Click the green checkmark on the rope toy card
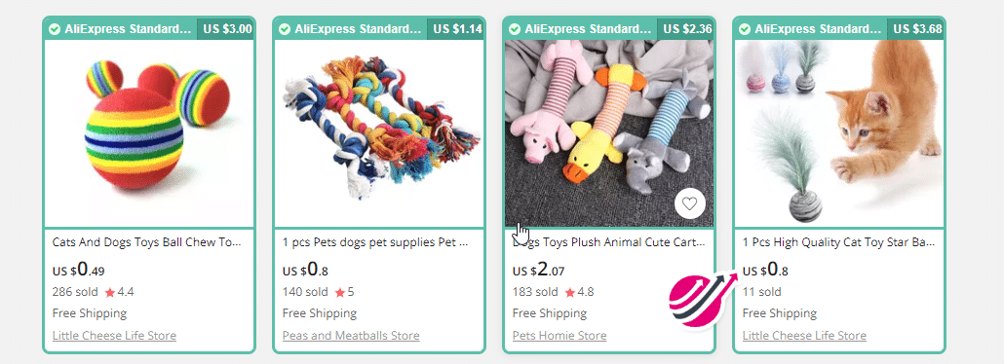Image resolution: width=1004 pixels, height=364 pixels. (x=285, y=29)
